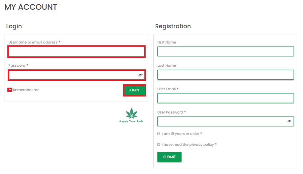Check the privacy policy checkbox
This screenshot has height=174, width=303.
pyautogui.click(x=159, y=145)
